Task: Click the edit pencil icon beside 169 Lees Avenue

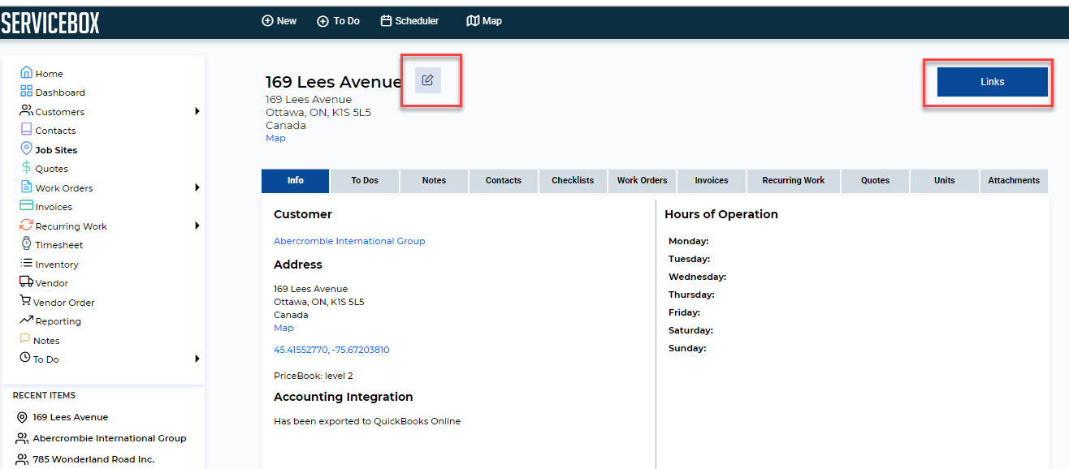Action: (x=428, y=80)
